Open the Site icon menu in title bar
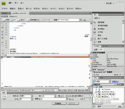This screenshot has width=125, height=109. click(22, 3)
